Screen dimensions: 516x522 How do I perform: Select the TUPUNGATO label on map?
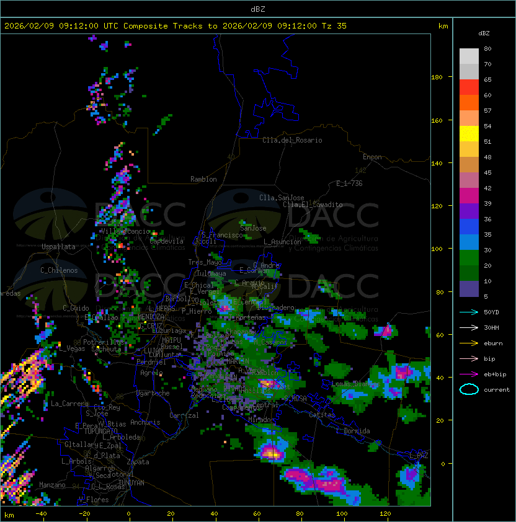coord(101,431)
